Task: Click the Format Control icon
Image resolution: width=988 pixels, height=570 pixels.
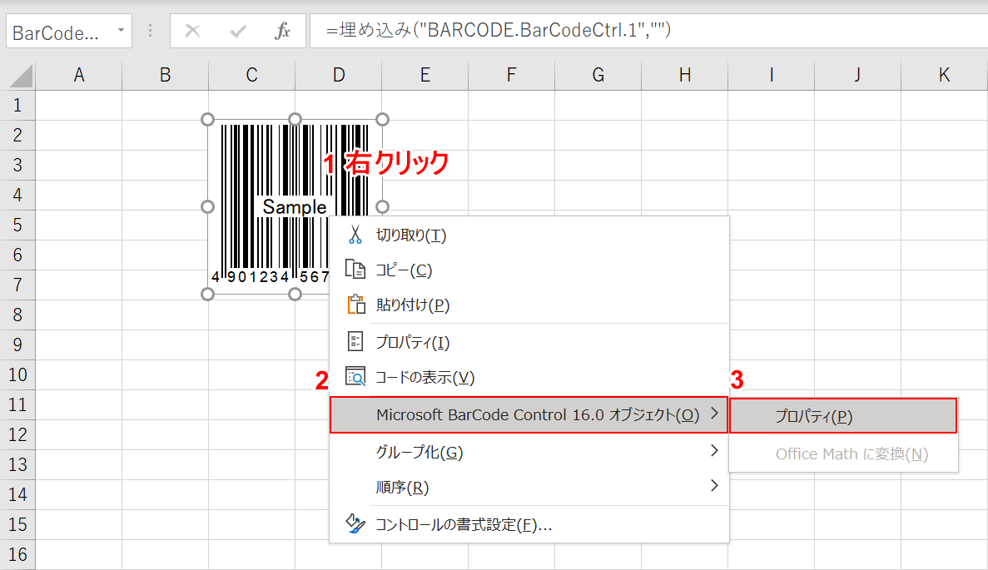Action: [x=355, y=524]
